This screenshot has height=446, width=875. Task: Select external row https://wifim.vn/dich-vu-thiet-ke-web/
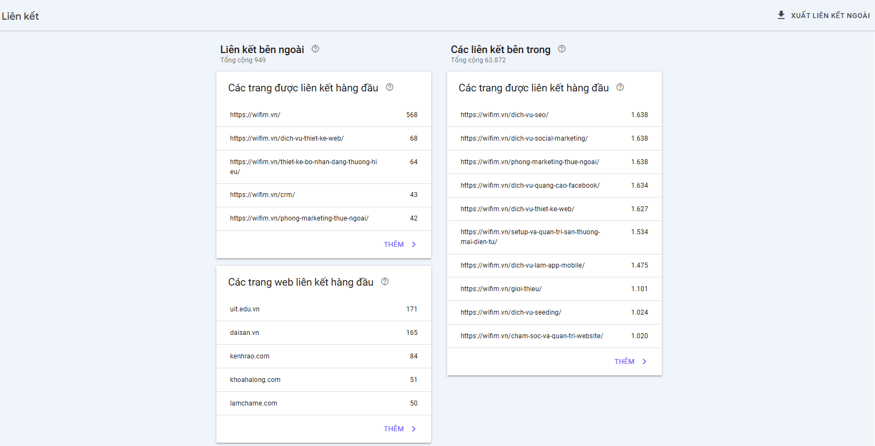point(324,138)
